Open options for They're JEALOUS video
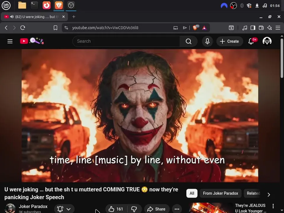 click(273, 206)
